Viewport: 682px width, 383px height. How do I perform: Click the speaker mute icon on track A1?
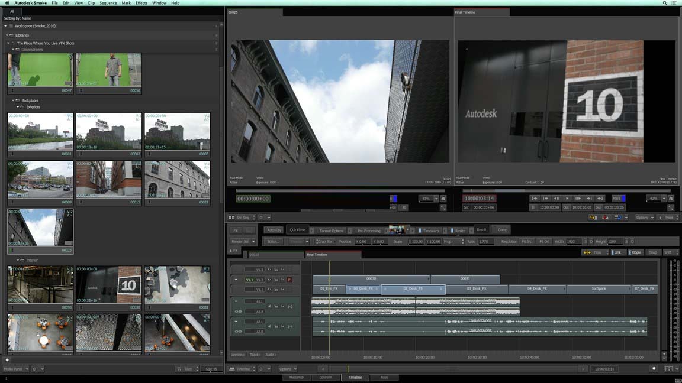click(x=269, y=307)
